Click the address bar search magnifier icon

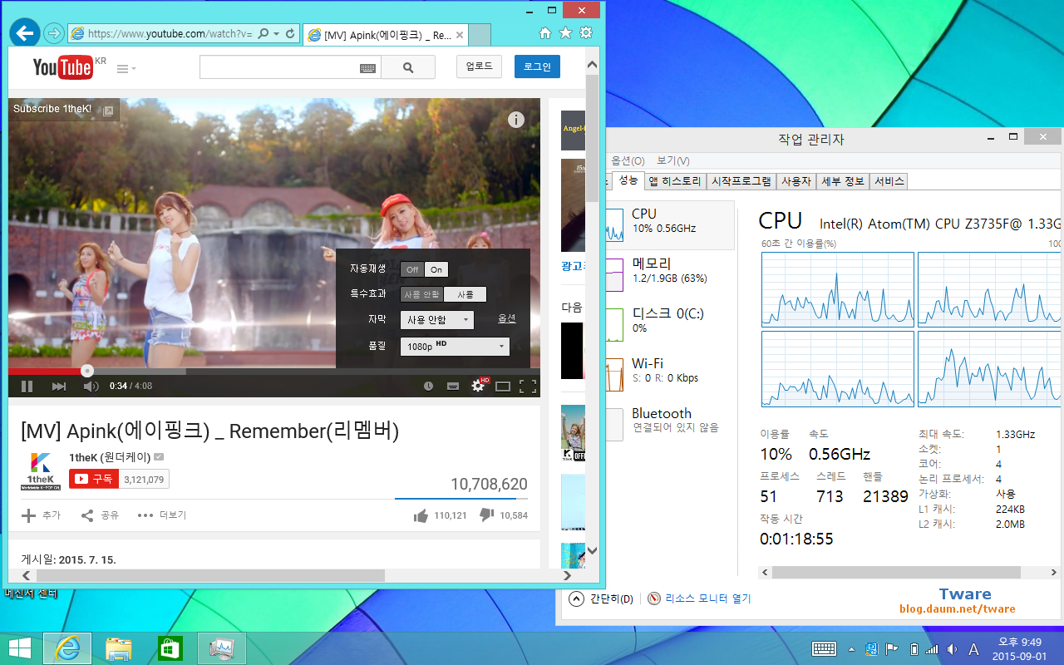click(264, 34)
